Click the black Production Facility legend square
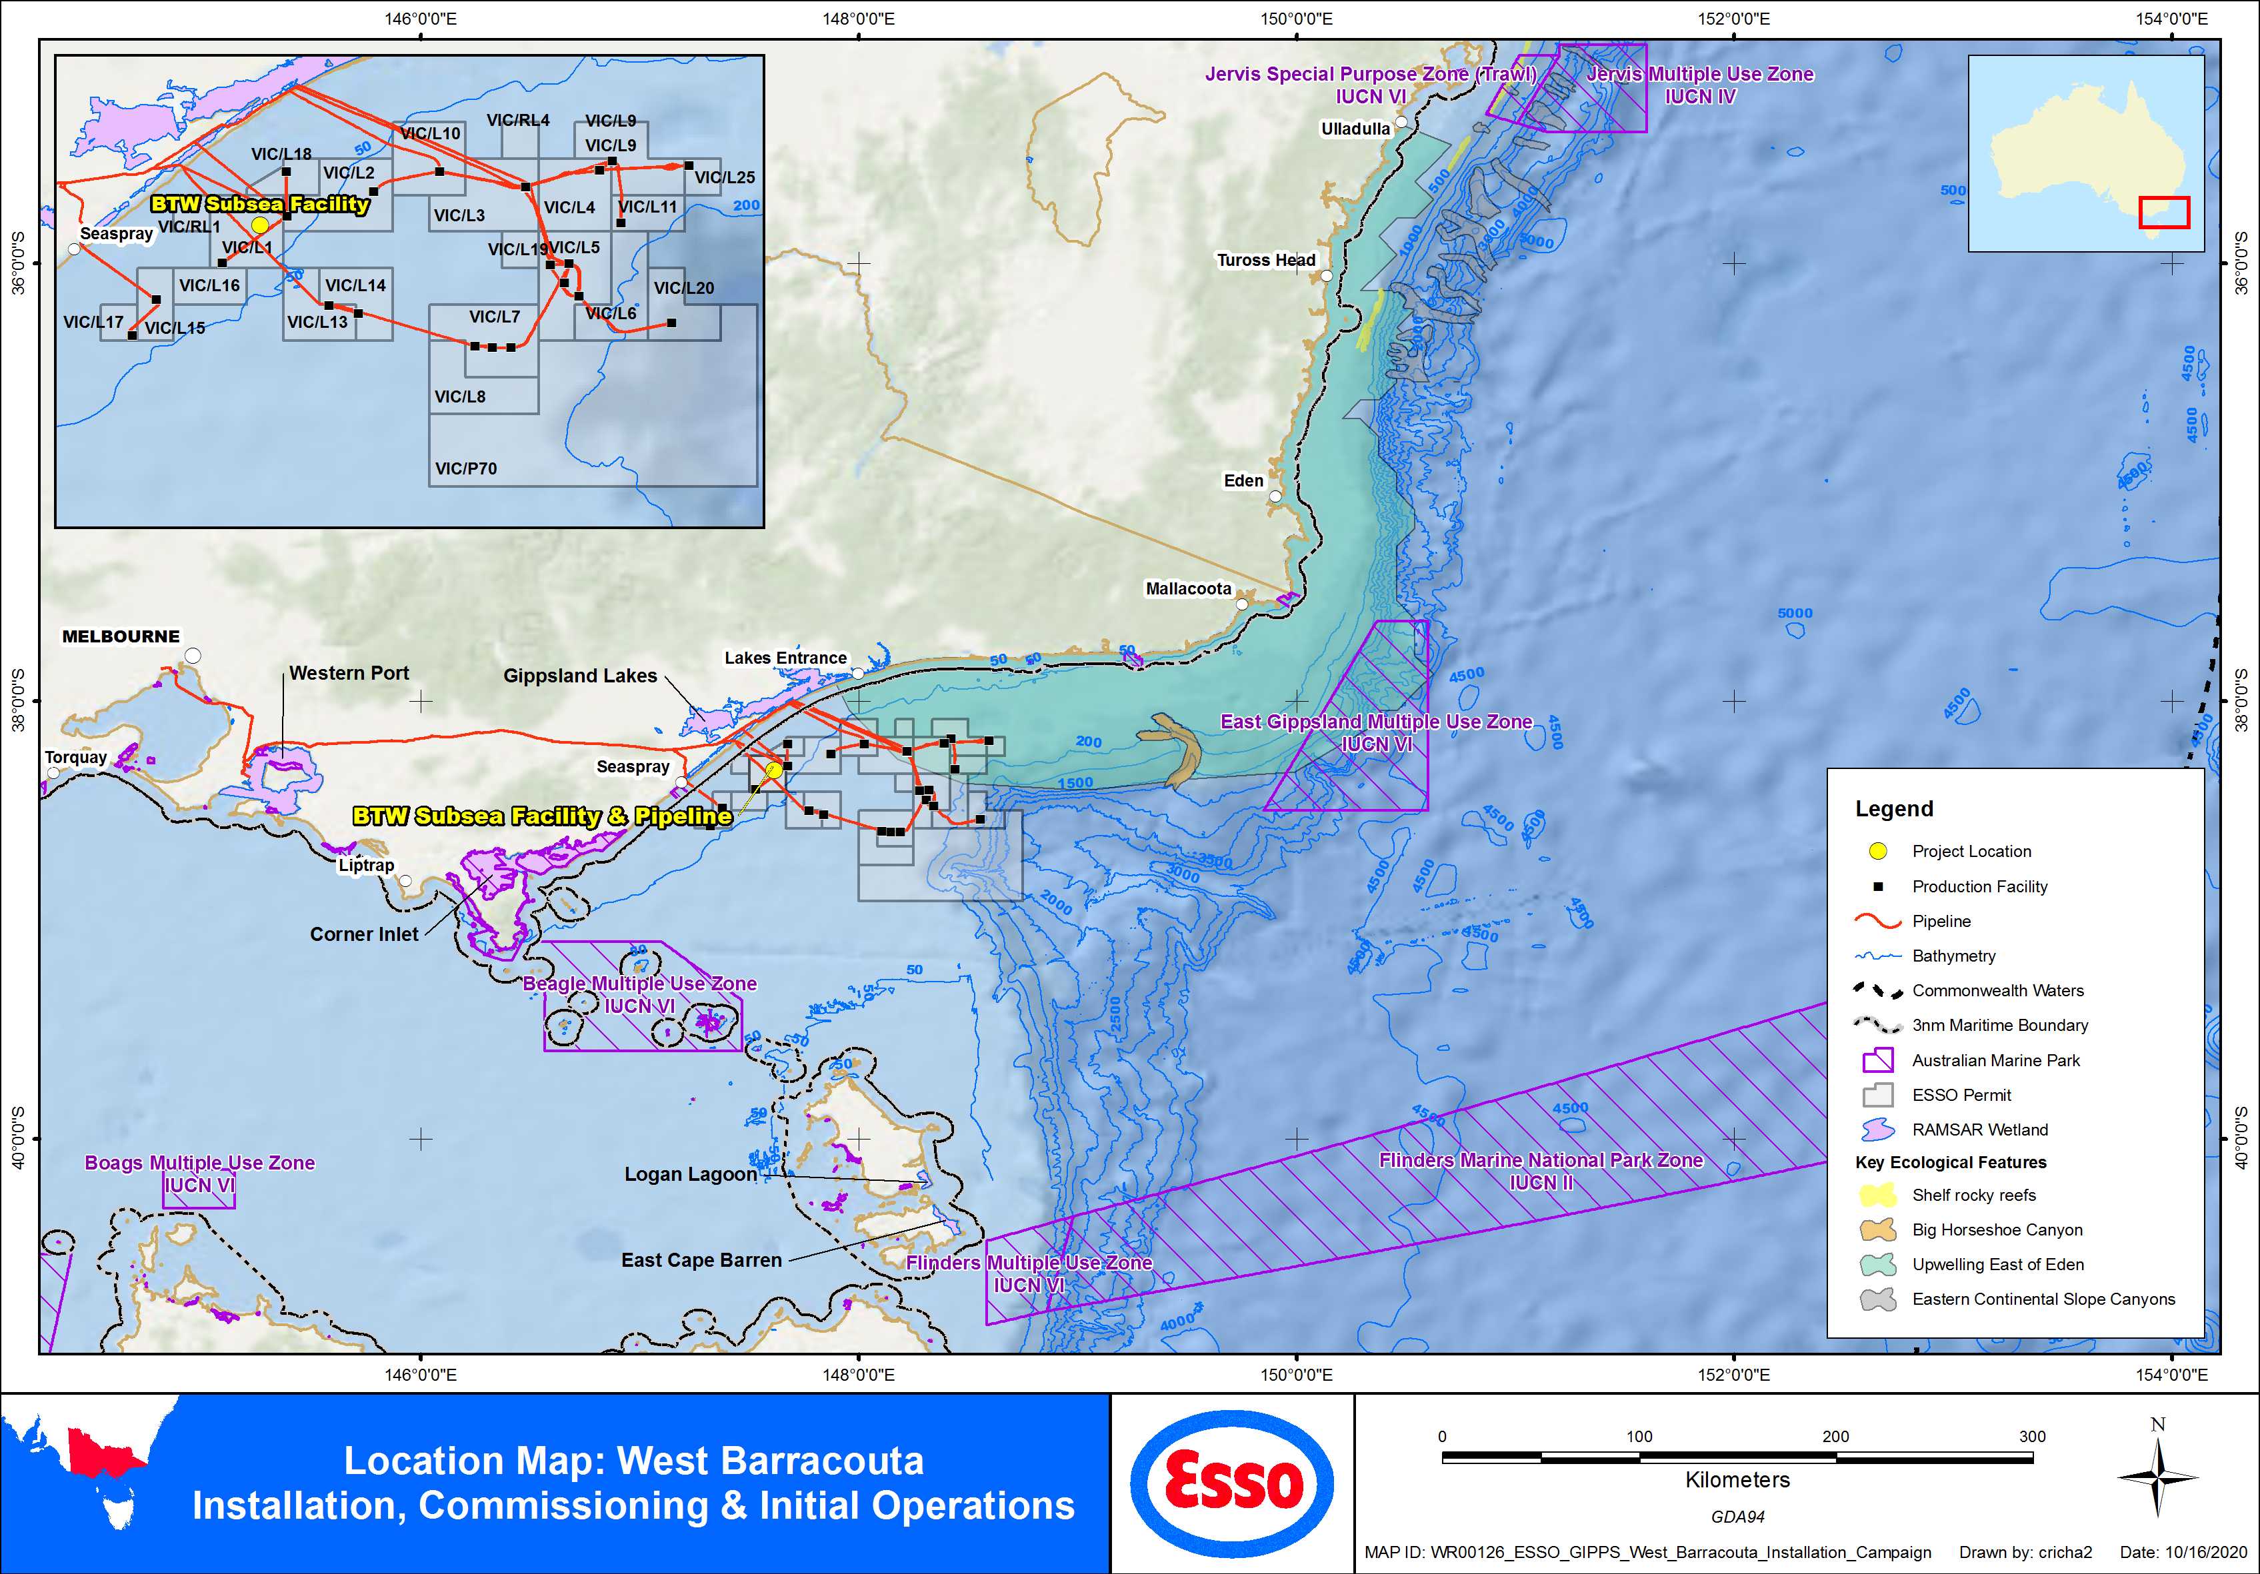The height and width of the screenshot is (1574, 2260). (1877, 886)
